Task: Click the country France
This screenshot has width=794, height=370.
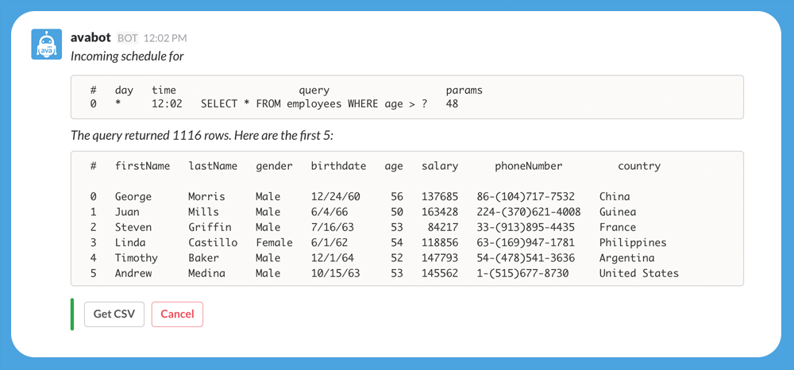Action: pyautogui.click(x=618, y=227)
